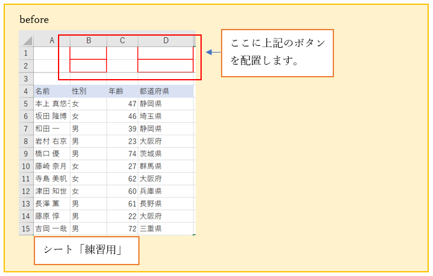Select row 3 header
Viewport: 433px width, 276px height.
pos(26,79)
